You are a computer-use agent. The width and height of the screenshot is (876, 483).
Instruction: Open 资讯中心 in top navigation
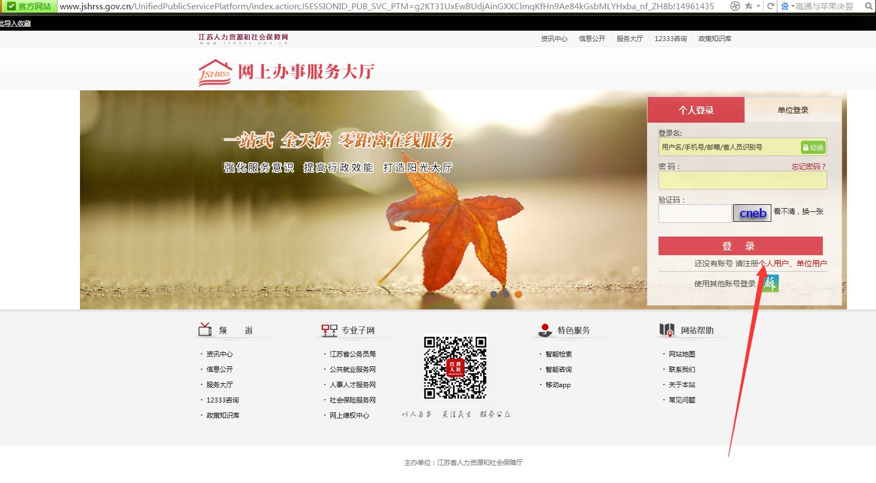click(554, 38)
